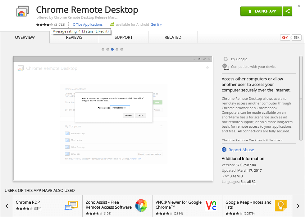Go to next related apps with right arrow
Image resolution: width=305 pixels, height=217 pixels.
point(298,206)
